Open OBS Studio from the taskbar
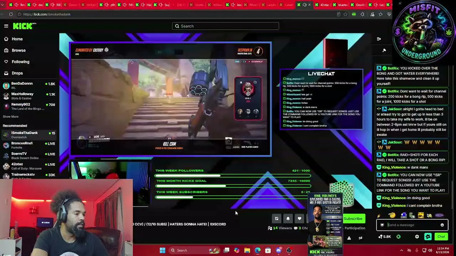456x256 pixels. coord(289,250)
